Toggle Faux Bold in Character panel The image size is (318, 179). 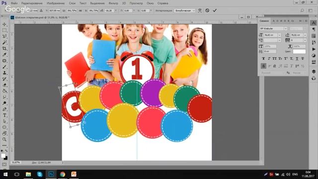point(263,59)
